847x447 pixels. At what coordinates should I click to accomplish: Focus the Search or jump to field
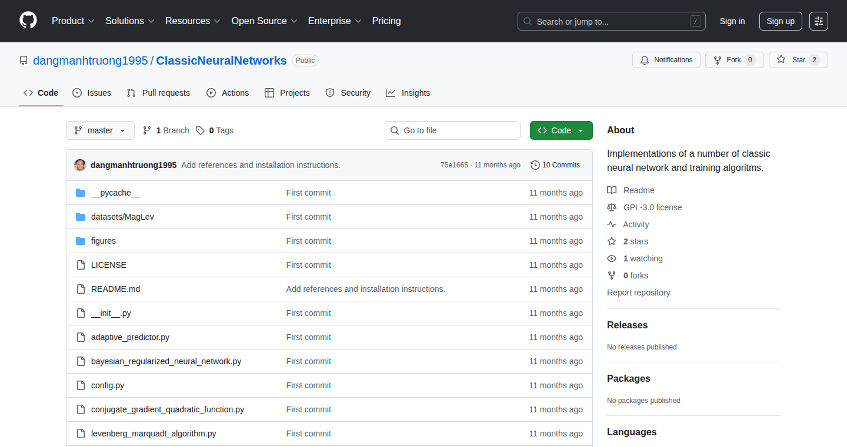coord(612,21)
